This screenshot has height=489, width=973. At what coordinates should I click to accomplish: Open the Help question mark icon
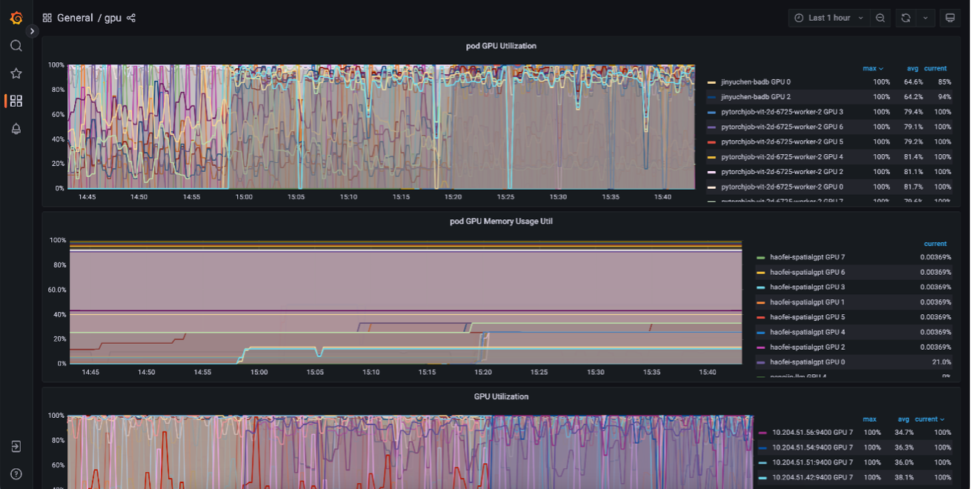click(x=16, y=474)
